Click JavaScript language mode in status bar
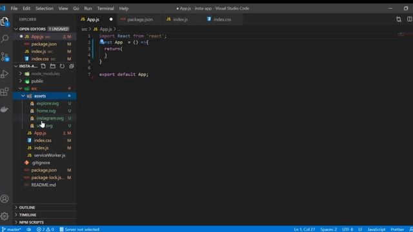Screen dimensions: 413x232 coord(376,229)
